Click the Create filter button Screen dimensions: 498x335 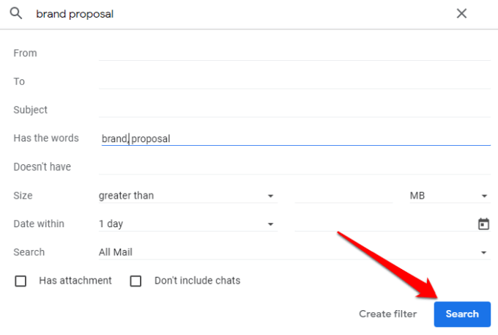(387, 314)
